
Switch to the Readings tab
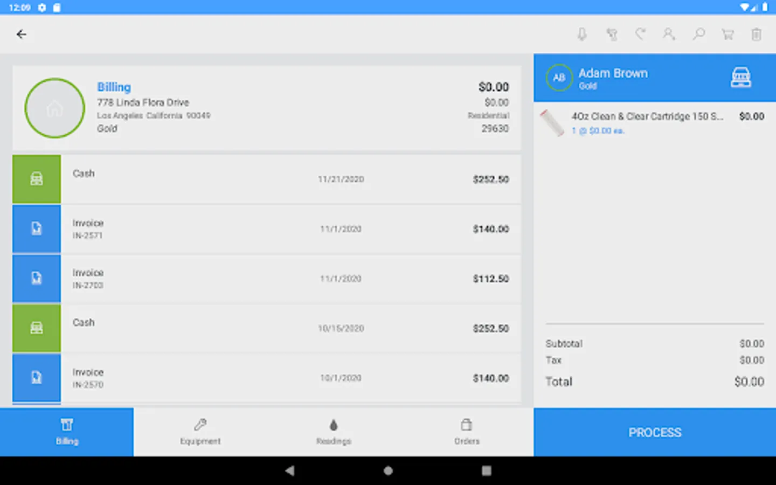334,432
